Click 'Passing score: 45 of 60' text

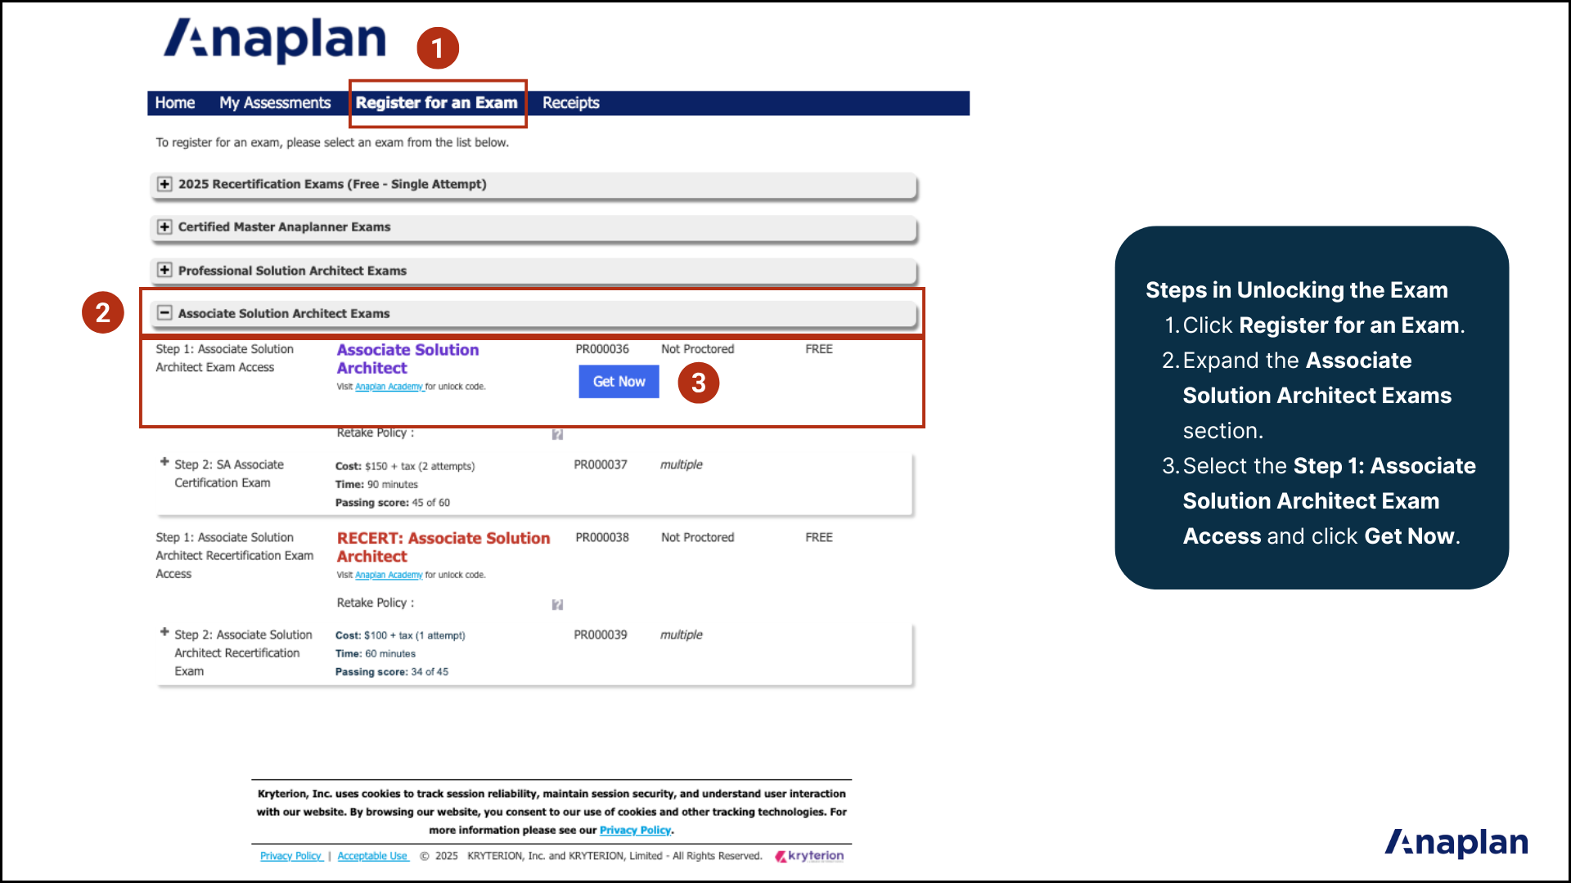[x=393, y=503]
